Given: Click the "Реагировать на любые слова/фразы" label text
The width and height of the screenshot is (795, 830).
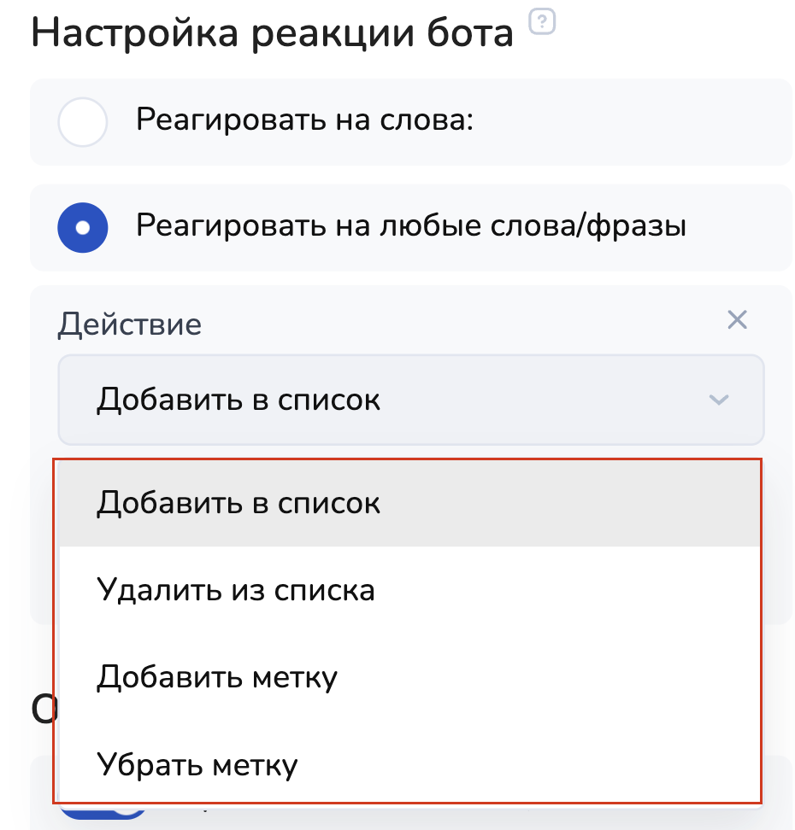Looking at the screenshot, I should 411,227.
